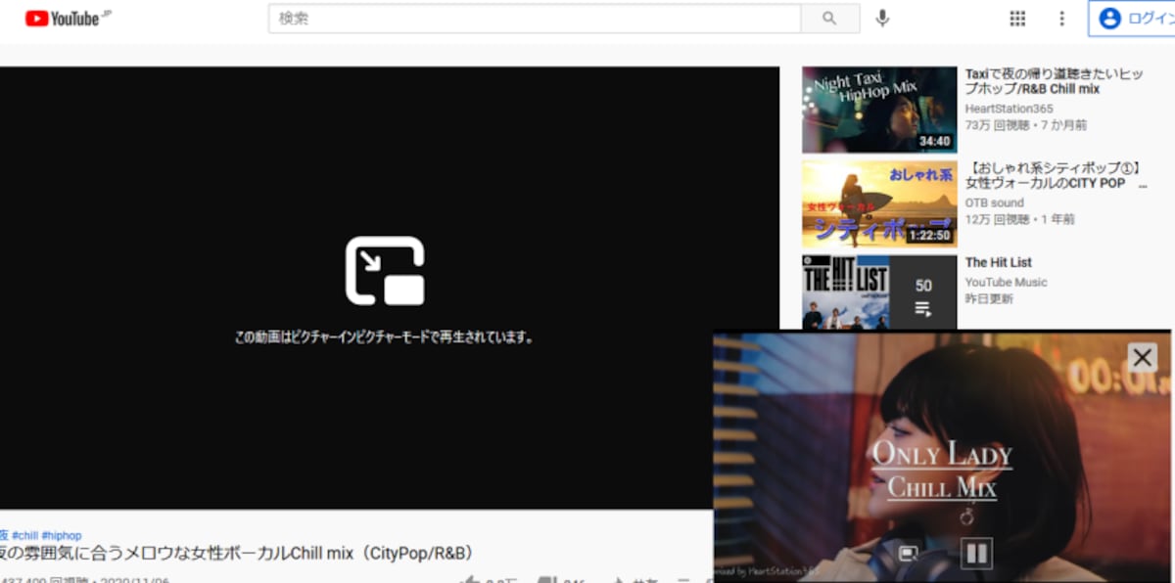Click the ログイン sign-in button

[x=1134, y=18]
